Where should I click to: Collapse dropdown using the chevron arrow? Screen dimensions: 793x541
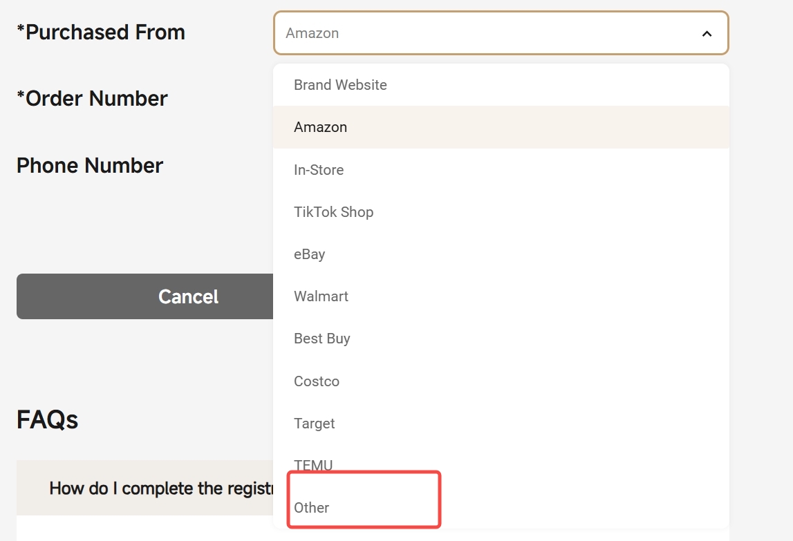point(707,34)
